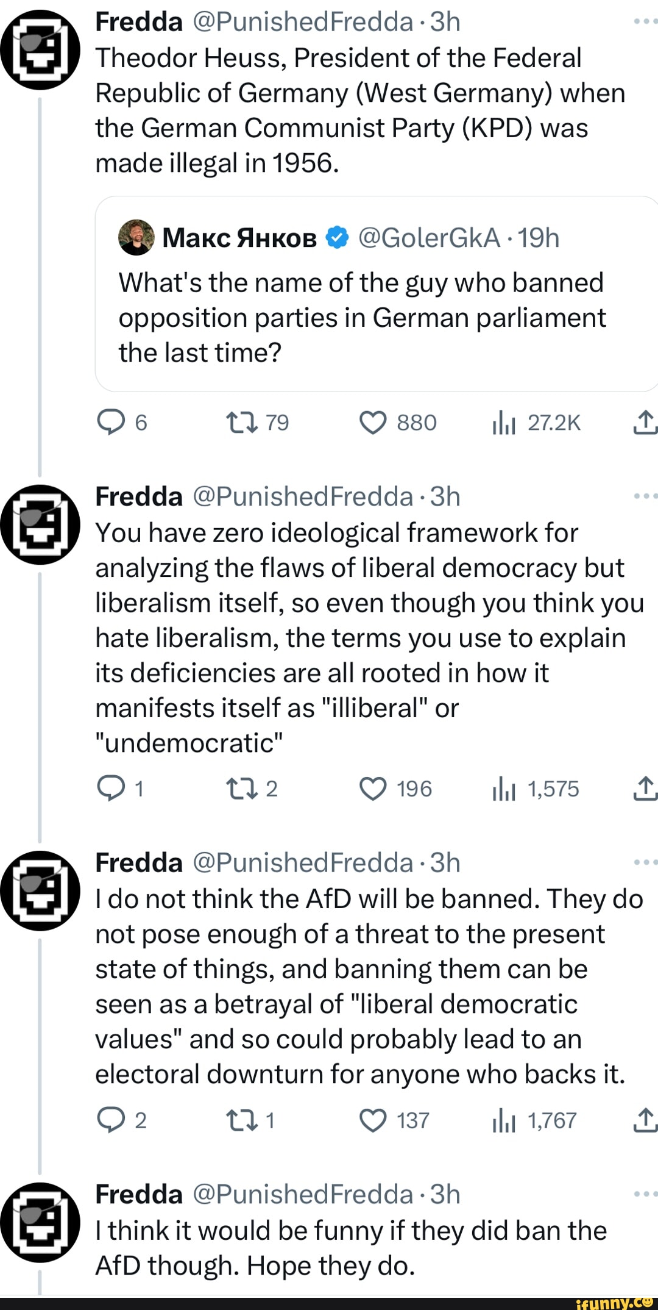
Task: Open more options on third tweet
Action: (645, 862)
